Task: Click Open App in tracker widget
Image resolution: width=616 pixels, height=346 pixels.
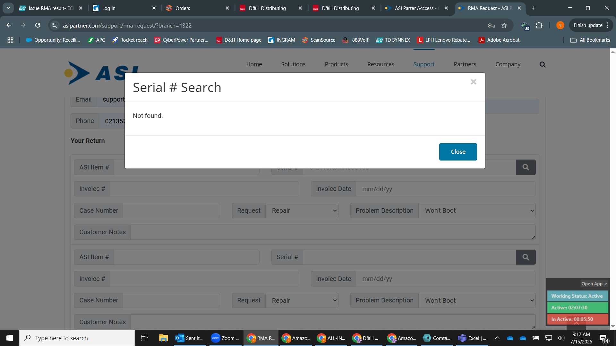Action: (x=594, y=284)
